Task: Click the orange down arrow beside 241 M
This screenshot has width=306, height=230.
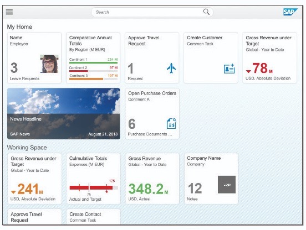Action: (13, 192)
